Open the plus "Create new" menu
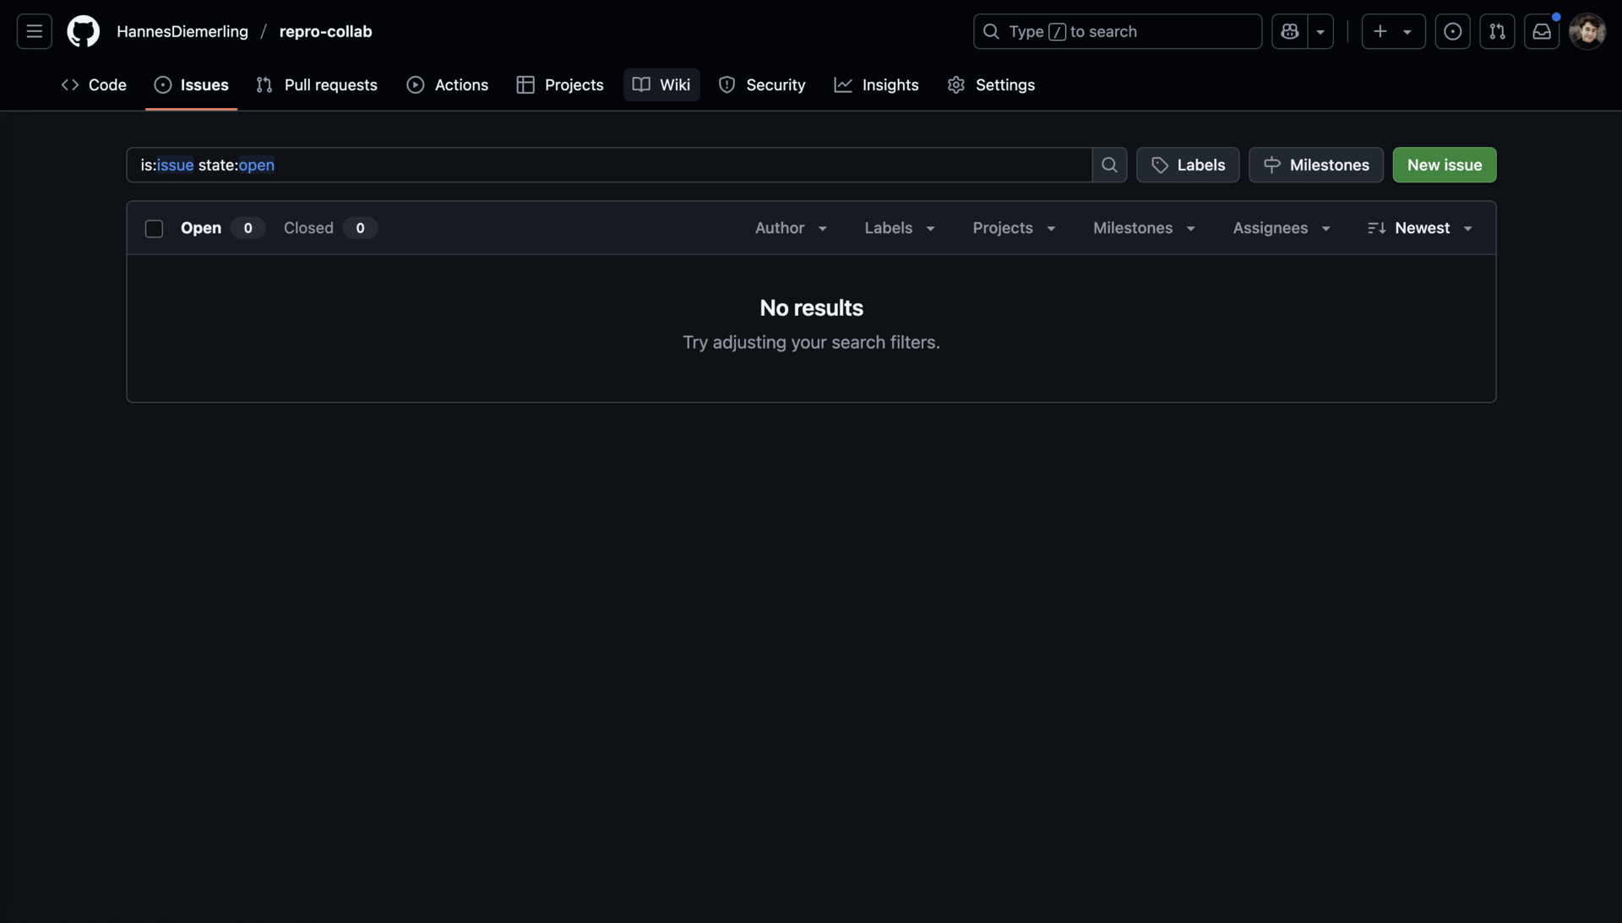1622x923 pixels. [x=1392, y=31]
